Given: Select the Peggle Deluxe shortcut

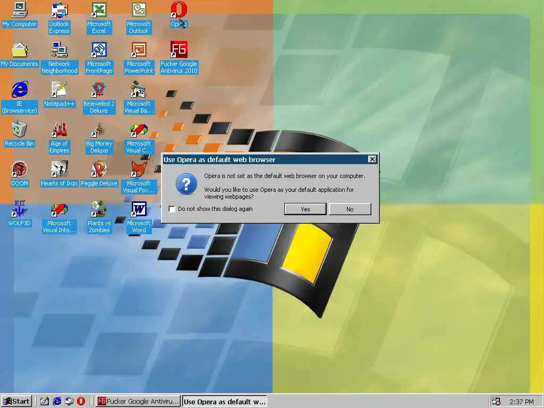Looking at the screenshot, I should [99, 174].
